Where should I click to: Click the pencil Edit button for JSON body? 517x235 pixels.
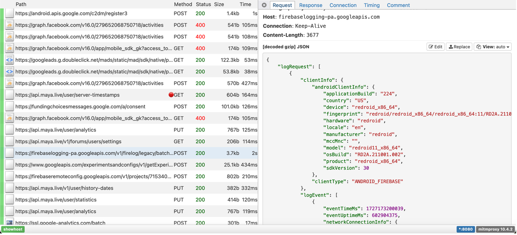[x=435, y=47]
